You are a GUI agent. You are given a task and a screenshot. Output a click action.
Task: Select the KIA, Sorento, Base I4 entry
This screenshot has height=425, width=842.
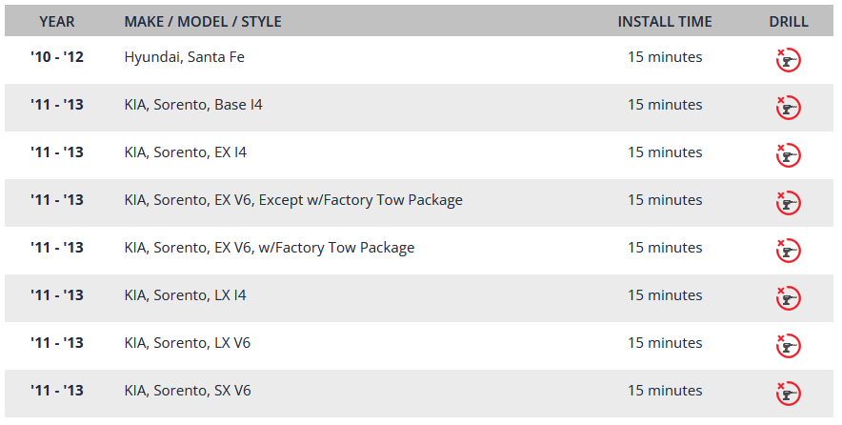click(193, 105)
